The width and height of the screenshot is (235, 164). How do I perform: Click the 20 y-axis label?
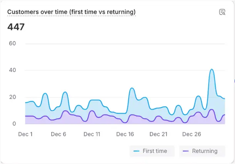[12, 97]
